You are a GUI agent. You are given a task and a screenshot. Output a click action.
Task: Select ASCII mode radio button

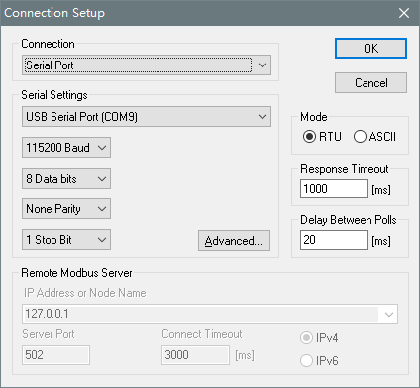click(360, 137)
